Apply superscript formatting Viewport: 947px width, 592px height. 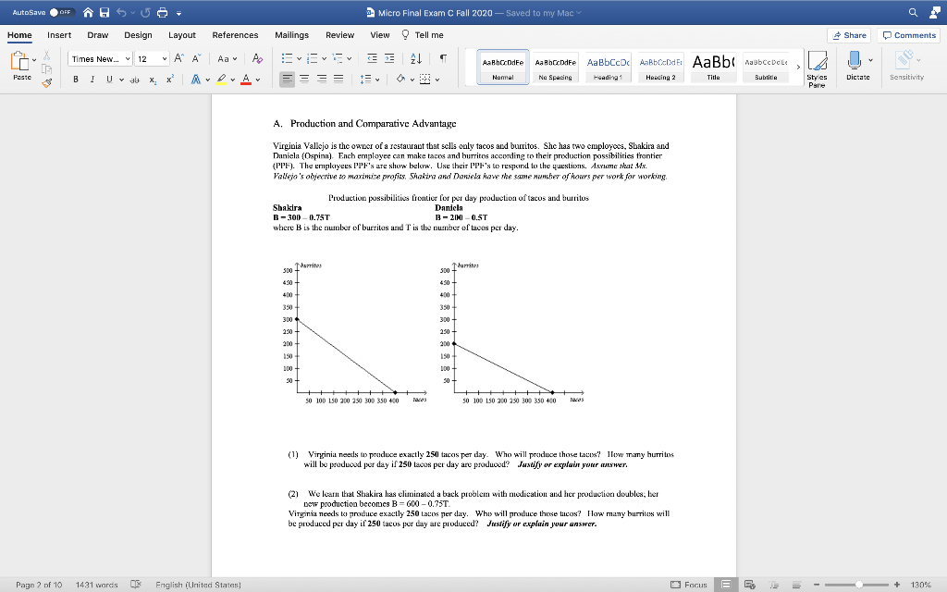[170, 80]
